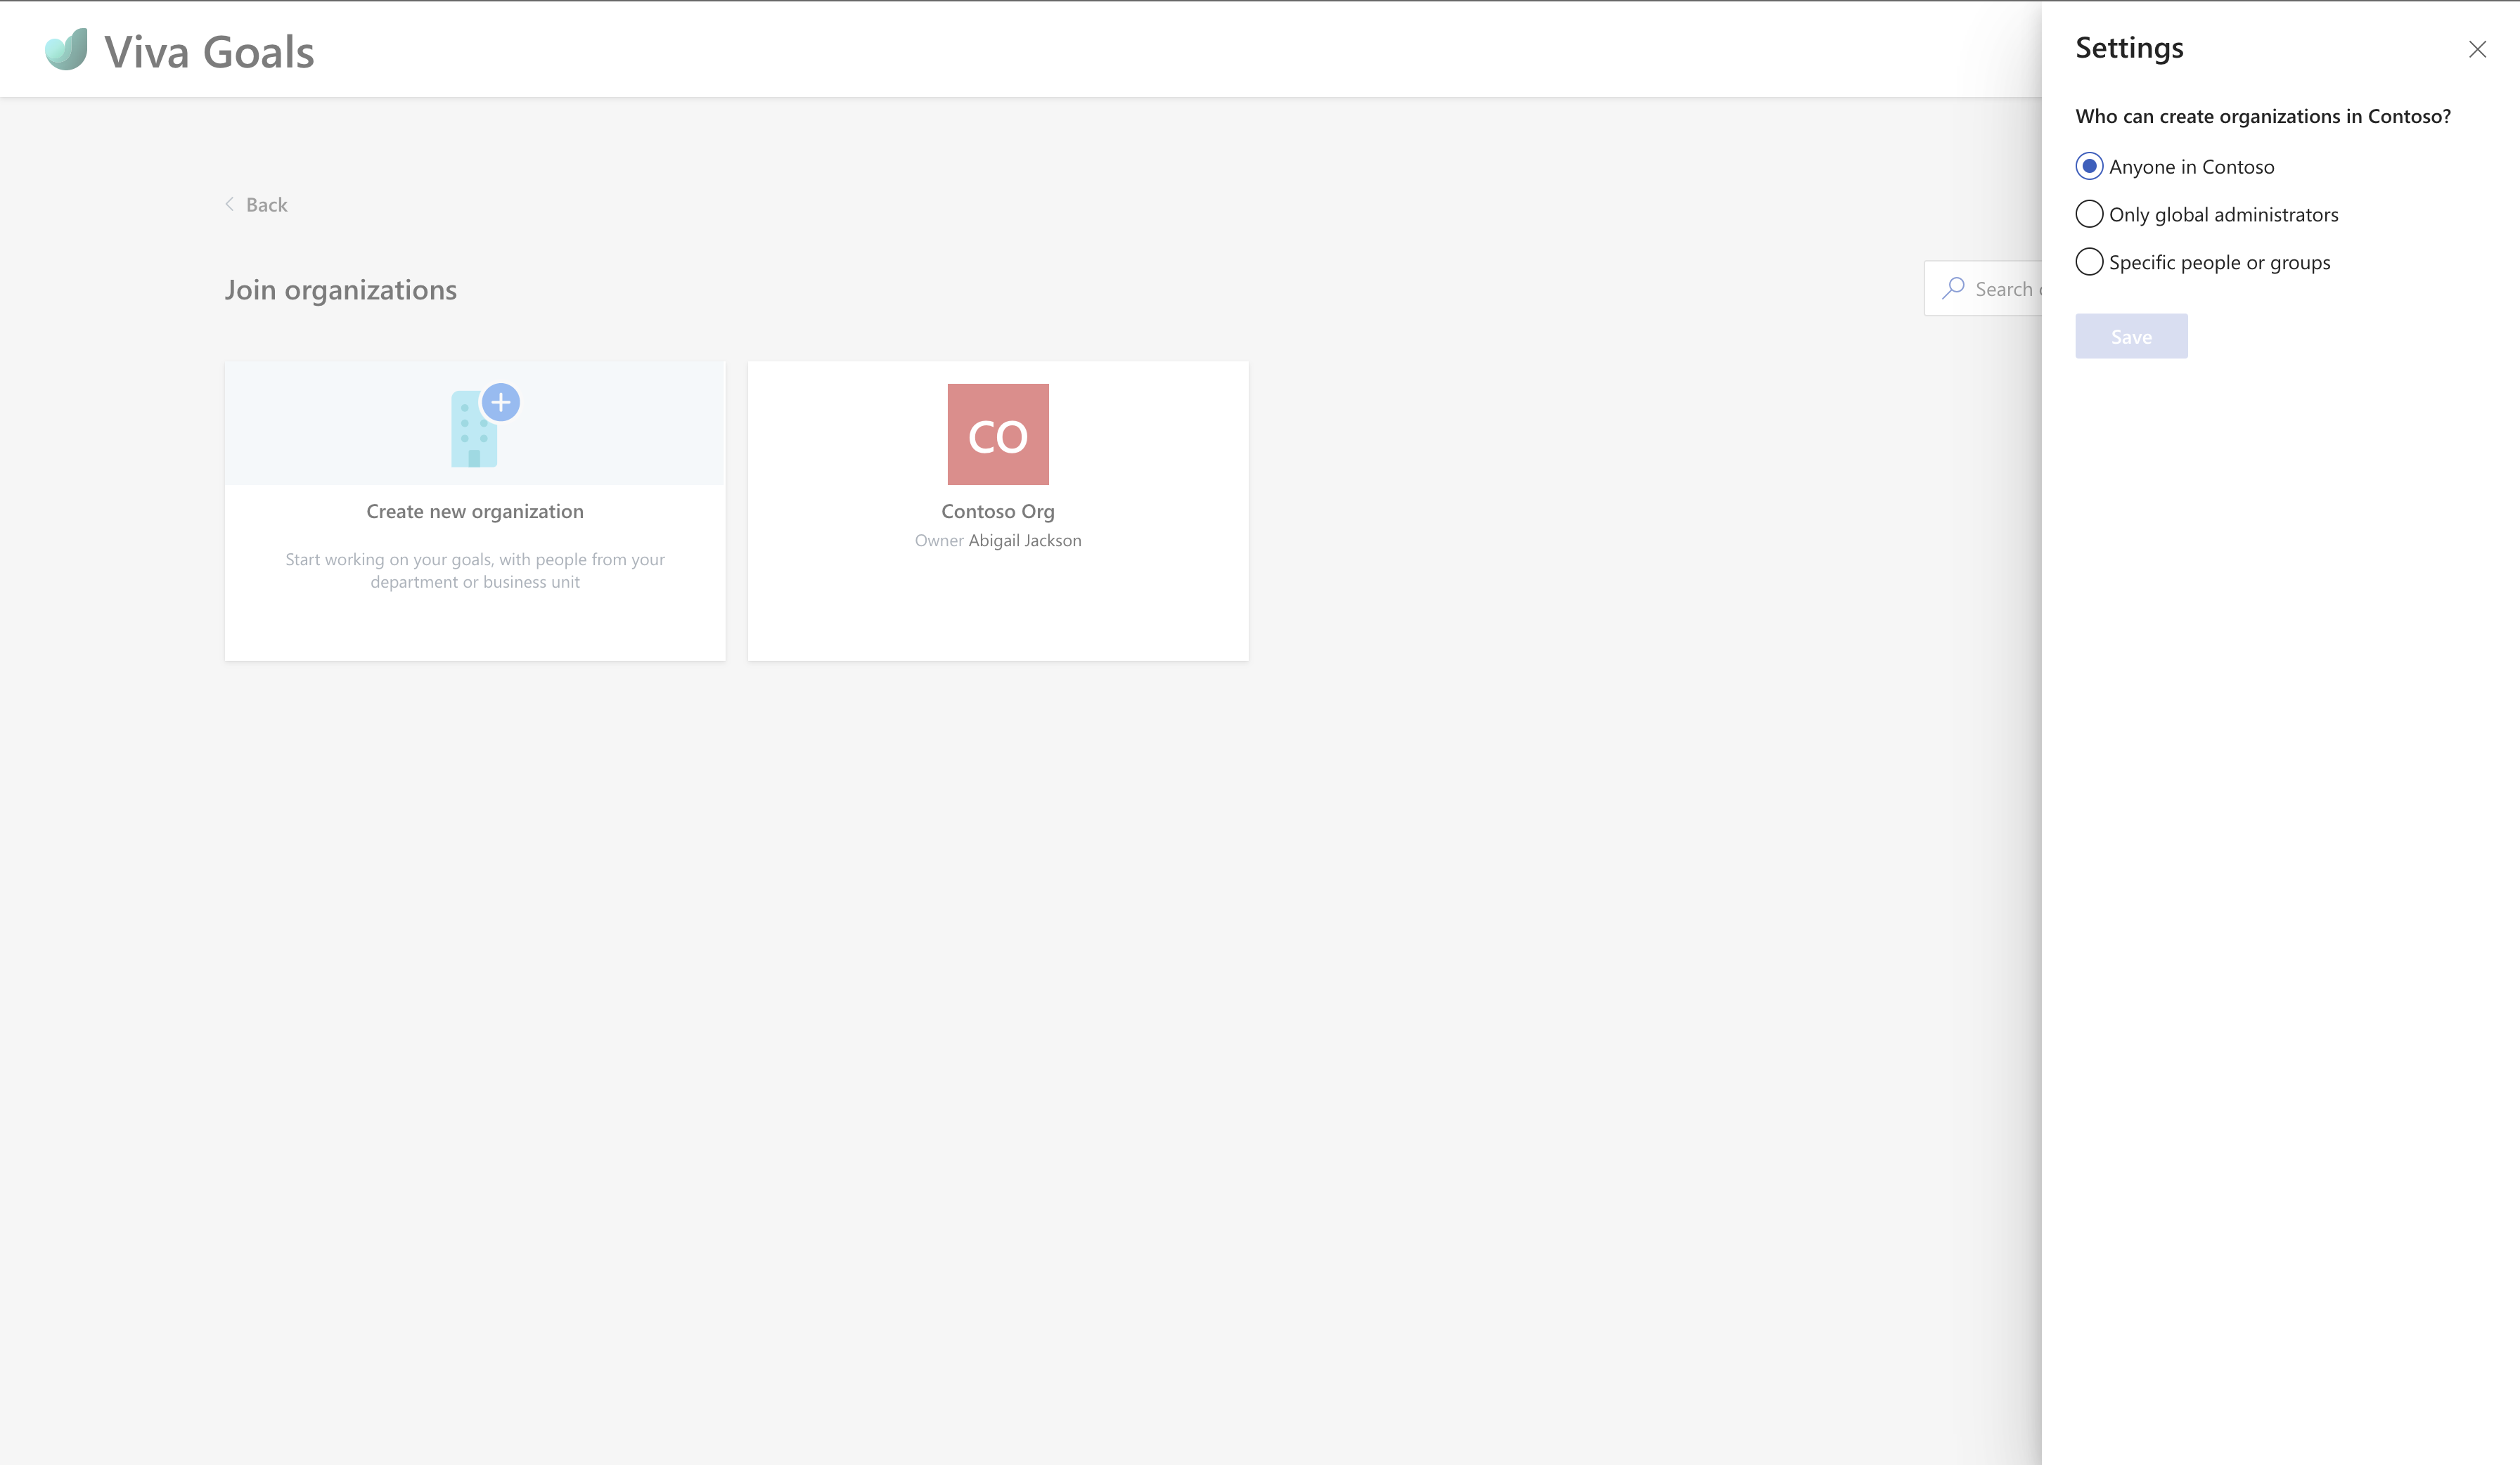This screenshot has width=2520, height=1465.
Task: Focus the Search organizations field
Action: pos(1983,288)
